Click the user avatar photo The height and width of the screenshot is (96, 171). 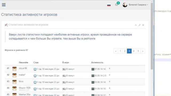click(125, 5)
